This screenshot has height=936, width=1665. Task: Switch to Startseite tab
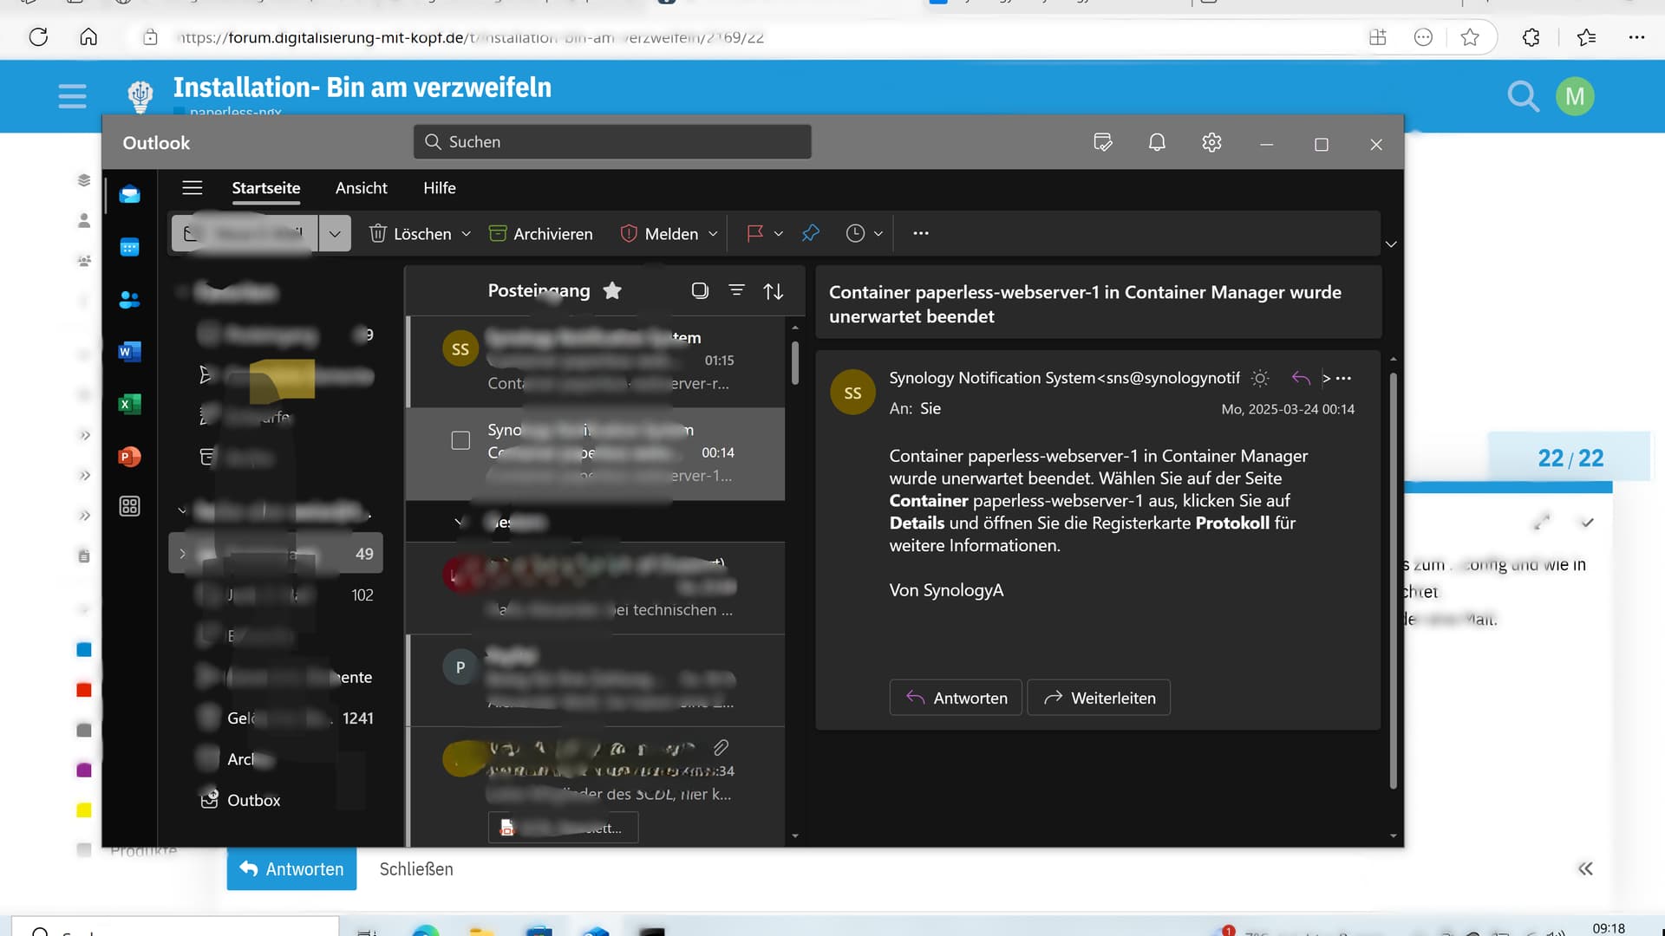pyautogui.click(x=266, y=188)
